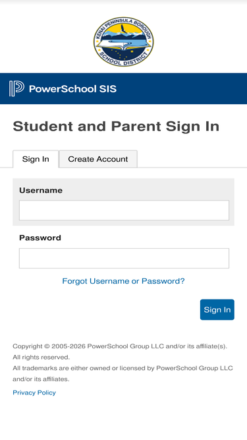Click the Username field label
The height and width of the screenshot is (440, 247).
(41, 190)
